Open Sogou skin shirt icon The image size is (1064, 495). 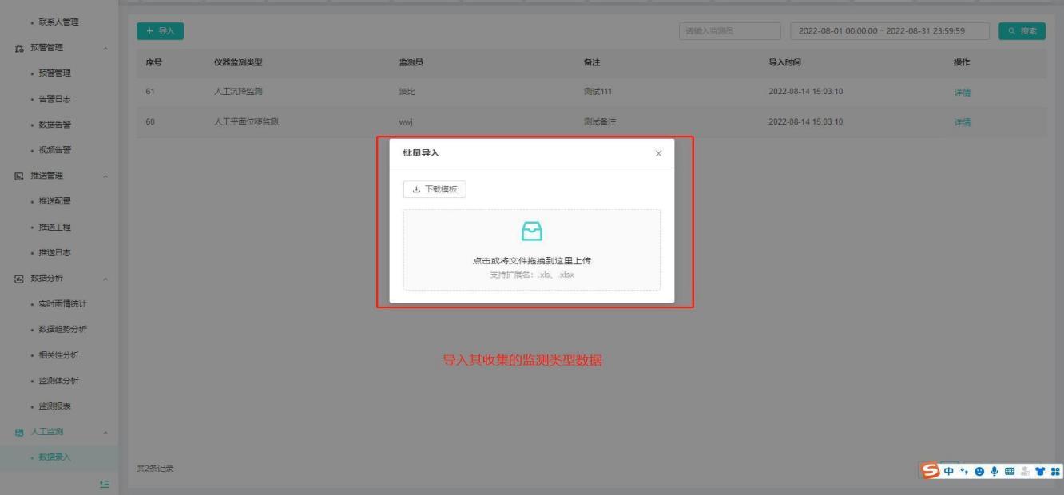pos(1041,471)
